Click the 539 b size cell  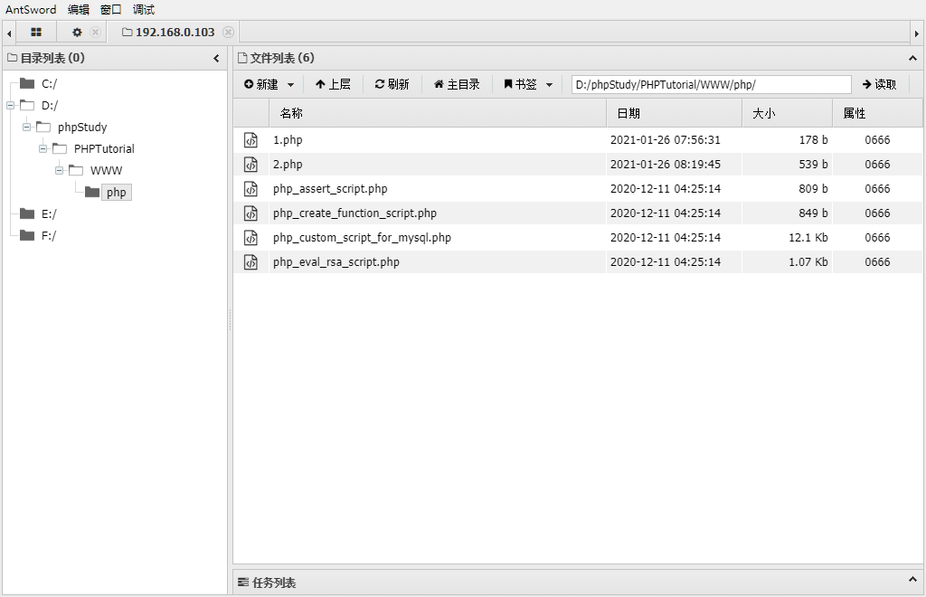[813, 165]
